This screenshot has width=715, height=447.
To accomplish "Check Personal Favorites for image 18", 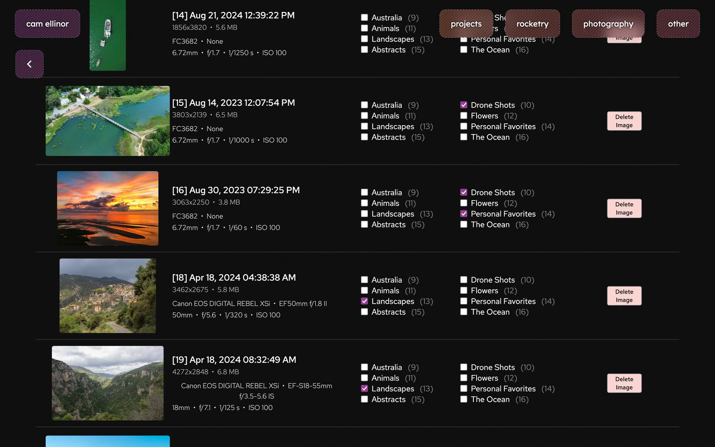I will pos(464,301).
